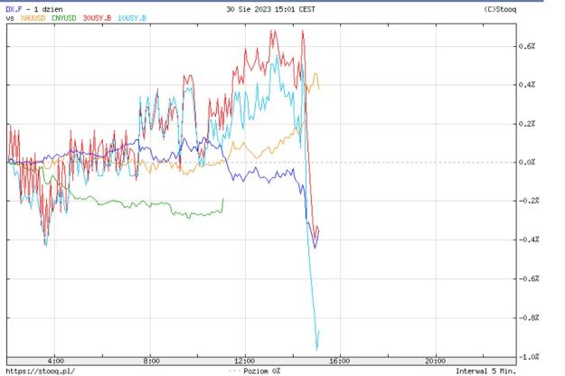The height and width of the screenshot is (376, 565).
Task: Click the Poziom 0% legend label
Action: click(261, 371)
